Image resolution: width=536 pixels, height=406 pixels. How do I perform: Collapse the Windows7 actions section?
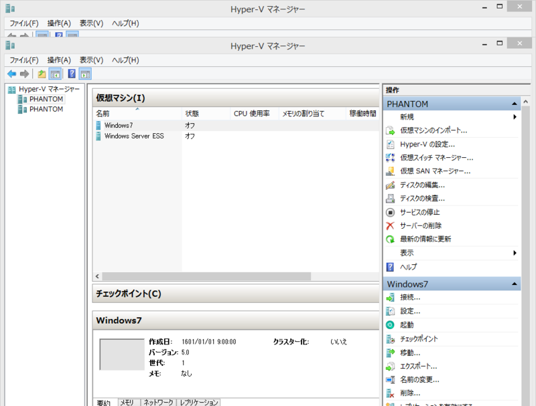(x=515, y=284)
